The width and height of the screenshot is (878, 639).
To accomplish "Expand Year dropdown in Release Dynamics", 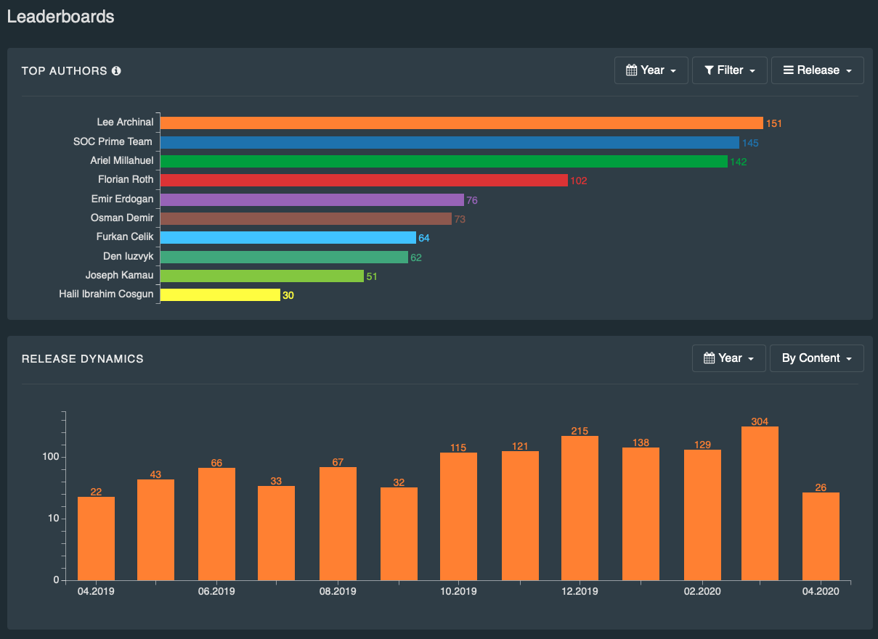I will pos(729,358).
